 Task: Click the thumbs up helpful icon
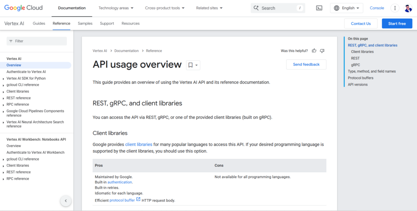pyautogui.click(x=314, y=51)
